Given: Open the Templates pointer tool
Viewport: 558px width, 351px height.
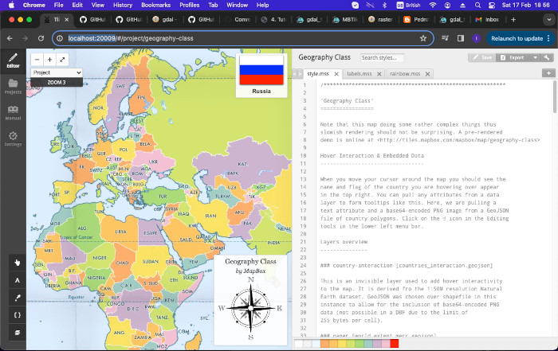Looking at the screenshot, I should (18, 262).
